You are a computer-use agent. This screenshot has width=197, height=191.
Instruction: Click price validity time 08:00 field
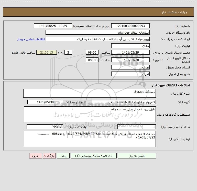92,60
